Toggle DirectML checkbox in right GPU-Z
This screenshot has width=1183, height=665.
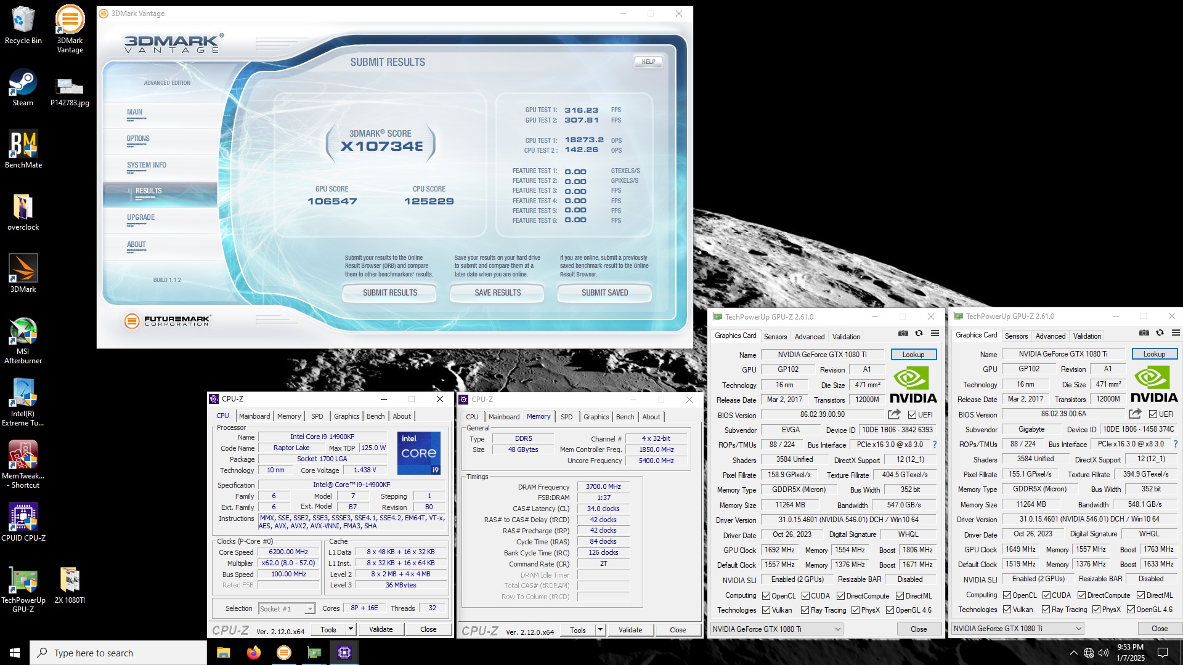click(x=1141, y=595)
